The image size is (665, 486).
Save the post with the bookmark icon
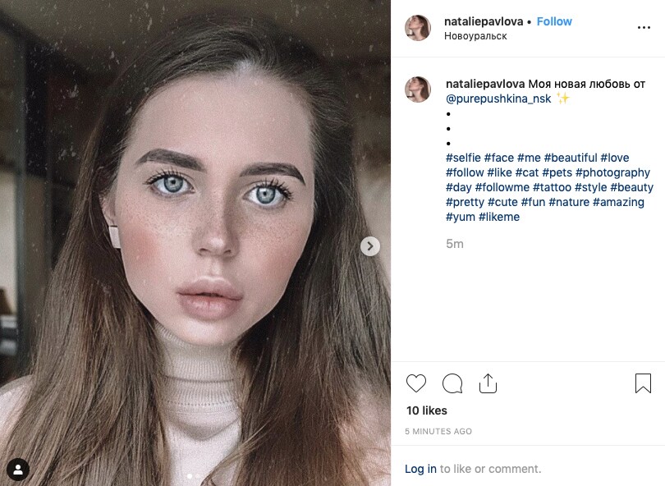[x=643, y=383]
